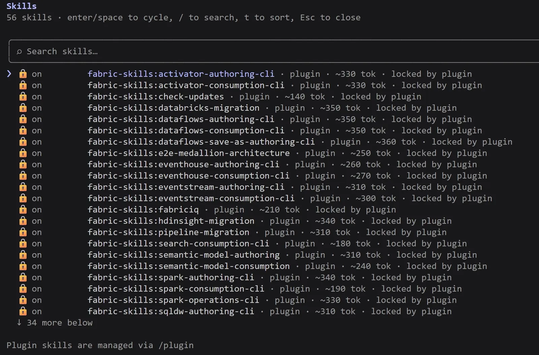The image size is (539, 355).
Task: Click the lock icon beside spark-authoring-cli
Action: [23, 277]
